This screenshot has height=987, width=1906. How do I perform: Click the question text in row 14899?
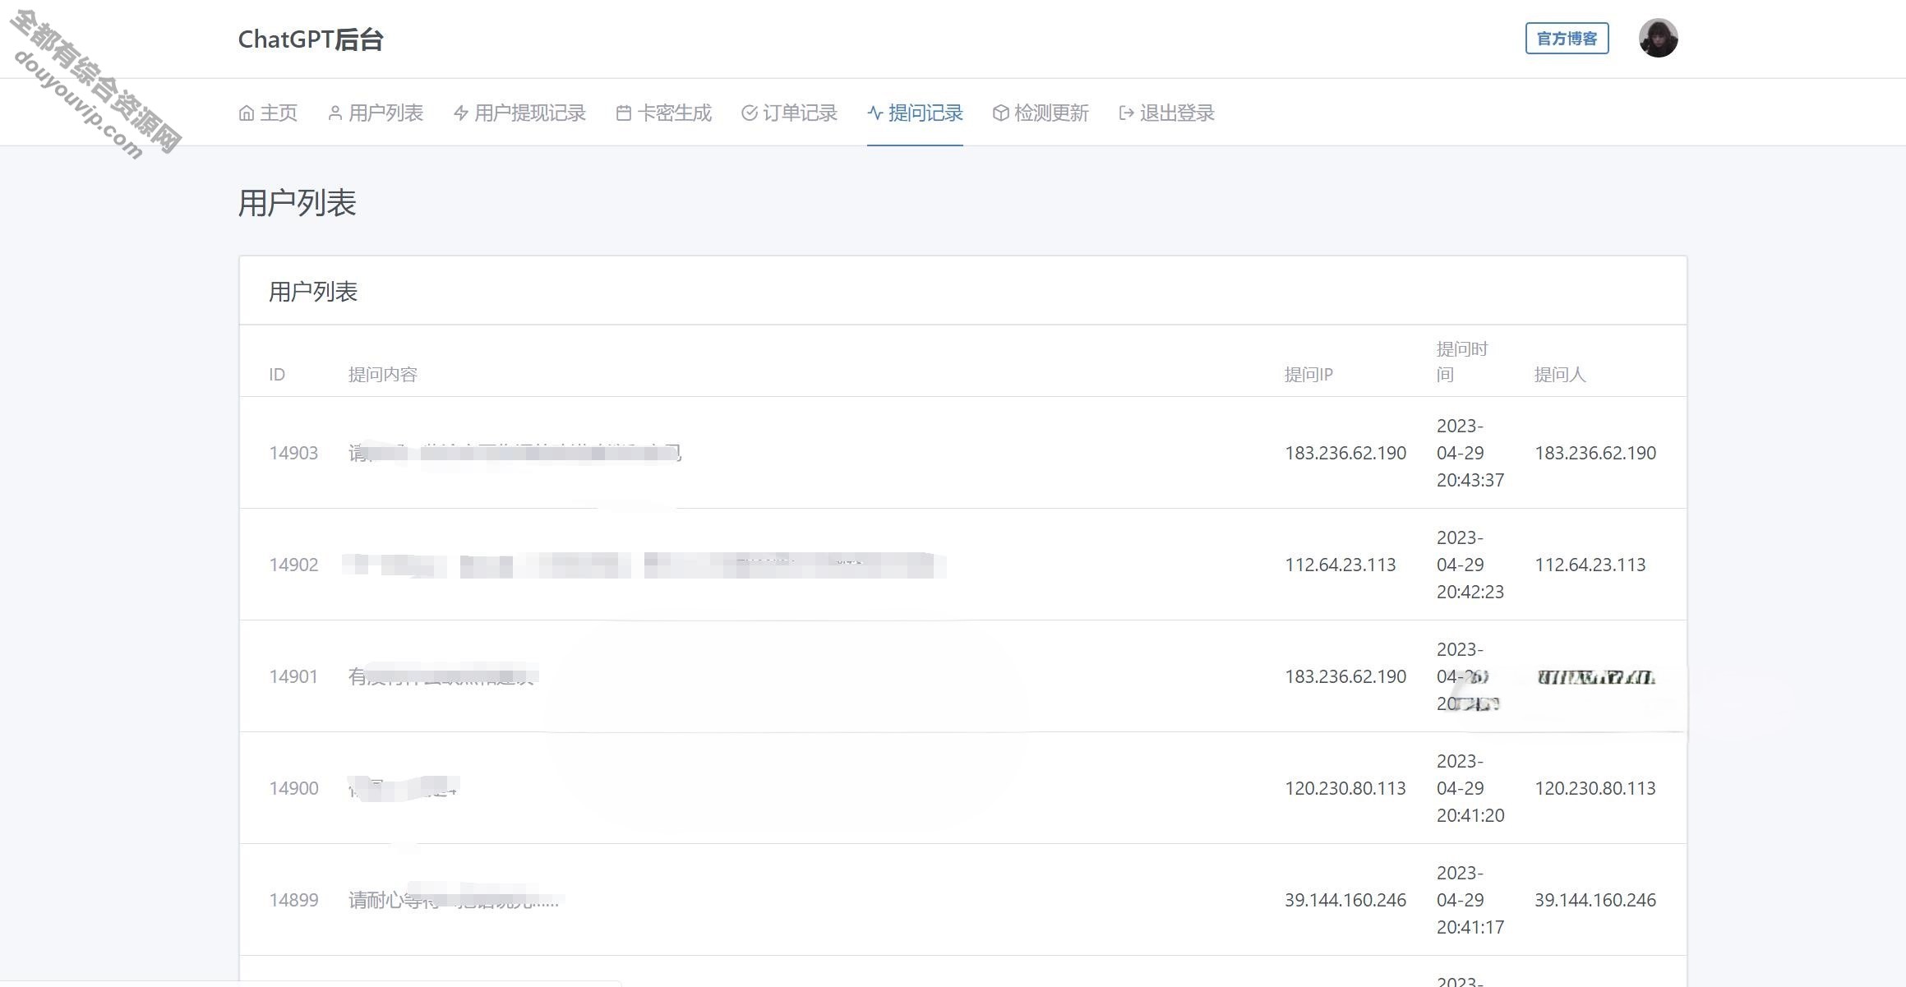(454, 900)
